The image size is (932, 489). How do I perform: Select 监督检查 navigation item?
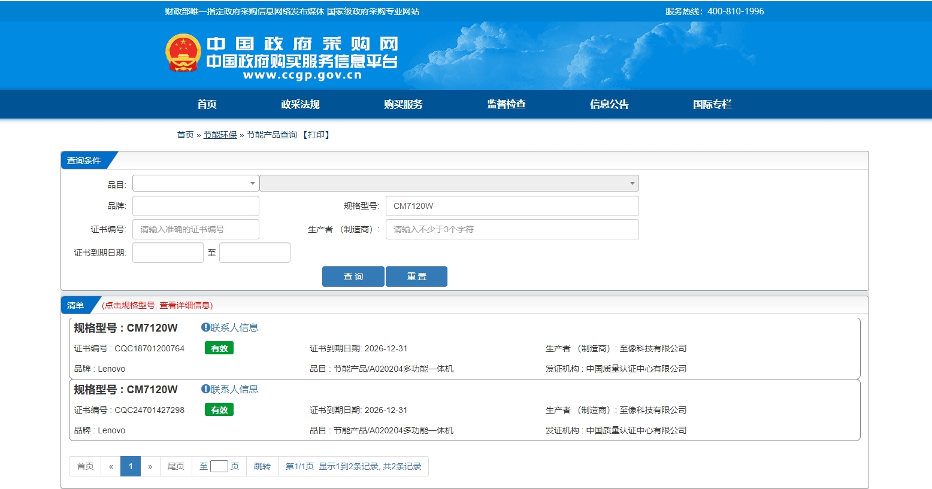[506, 104]
